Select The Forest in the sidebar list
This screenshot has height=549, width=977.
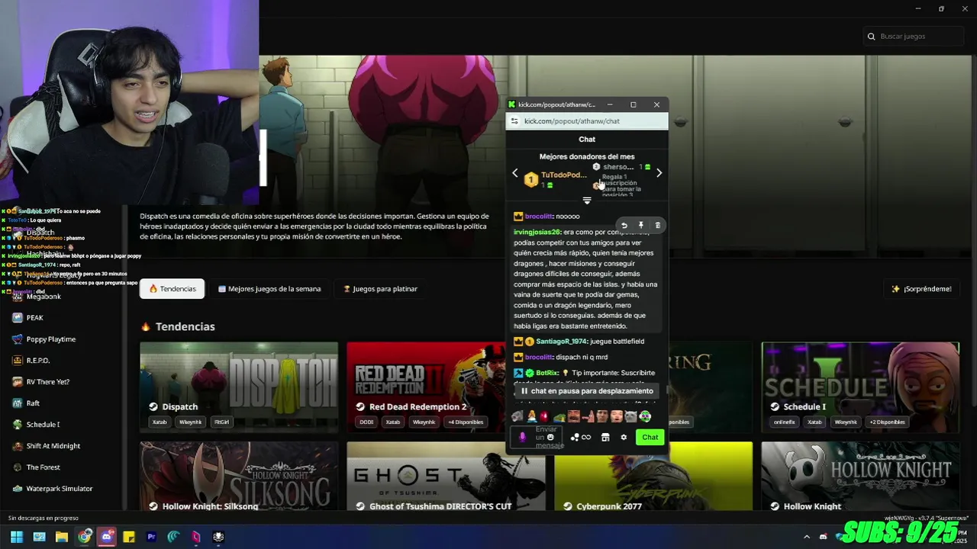pyautogui.click(x=43, y=467)
